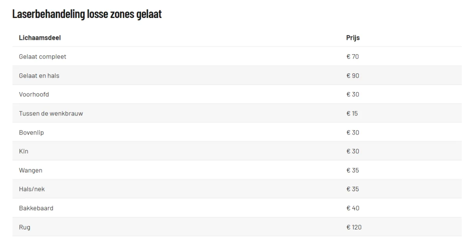Viewport: 468px width, 247px height.
Task: Click the € 70 price cell
Action: point(353,57)
